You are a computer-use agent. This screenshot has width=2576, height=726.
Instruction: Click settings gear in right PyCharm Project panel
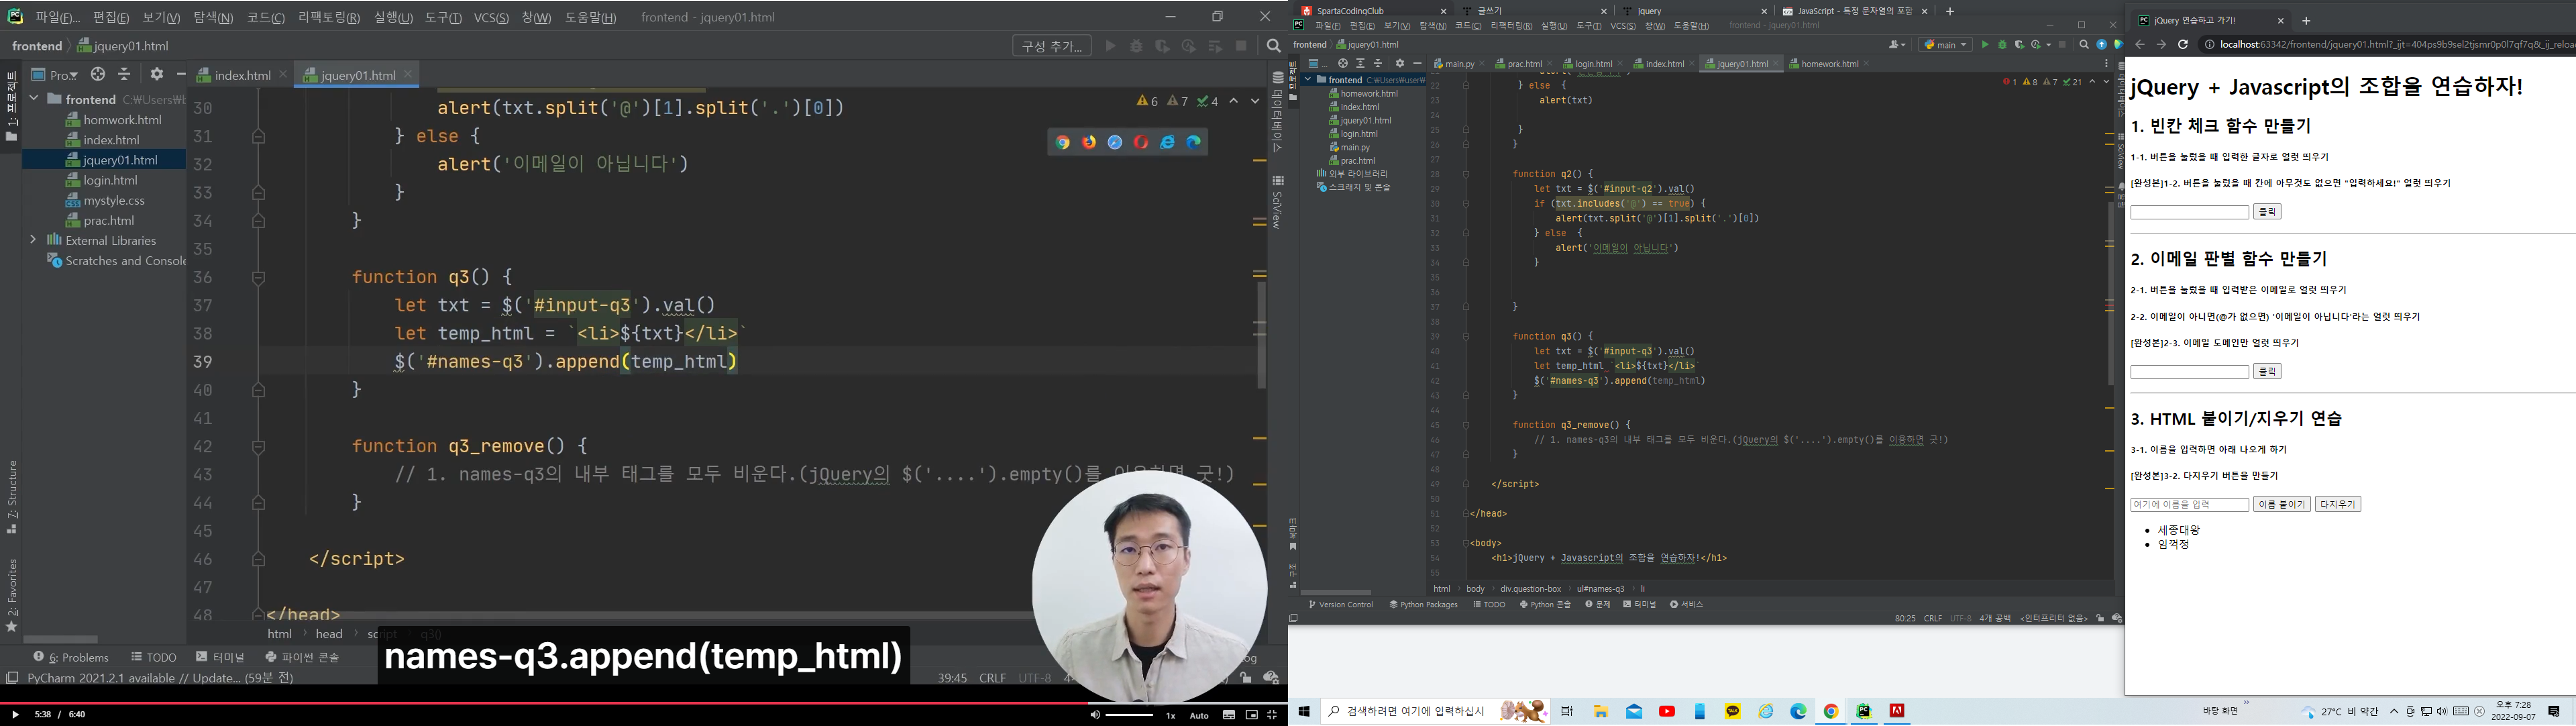(x=1400, y=64)
